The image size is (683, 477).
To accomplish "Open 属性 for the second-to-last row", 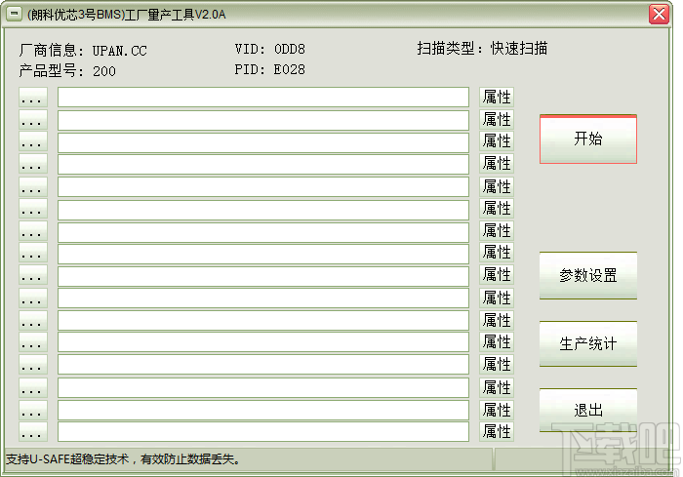I will (497, 410).
